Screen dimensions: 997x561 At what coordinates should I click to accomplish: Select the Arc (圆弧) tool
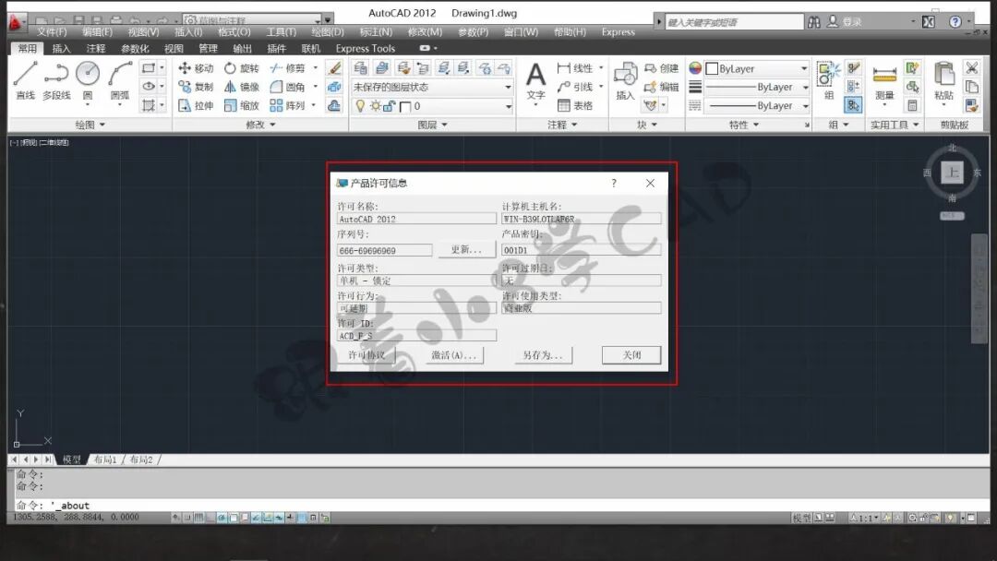(x=119, y=80)
